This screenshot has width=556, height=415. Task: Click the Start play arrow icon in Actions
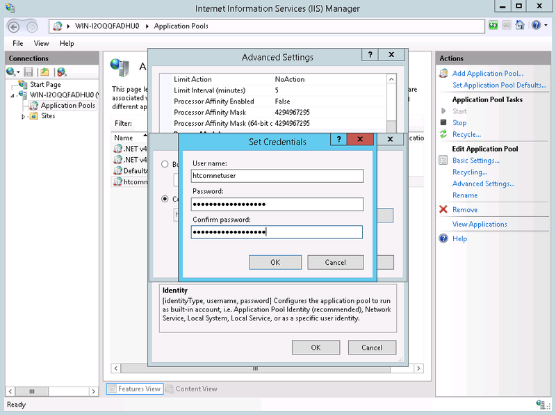coord(443,111)
